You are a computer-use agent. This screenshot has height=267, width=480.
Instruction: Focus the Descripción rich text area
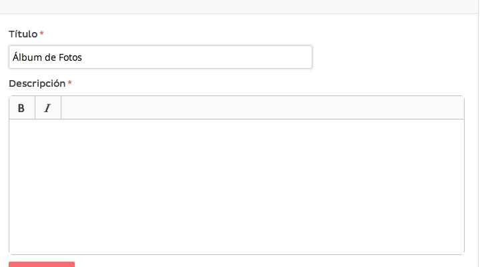coord(236,187)
